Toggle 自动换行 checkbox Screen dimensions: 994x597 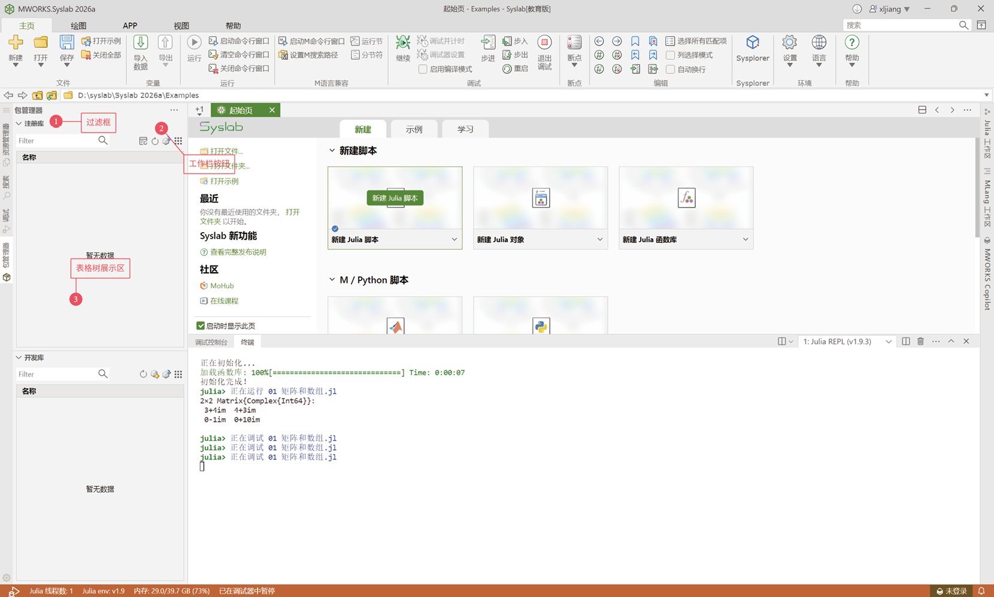click(x=671, y=69)
